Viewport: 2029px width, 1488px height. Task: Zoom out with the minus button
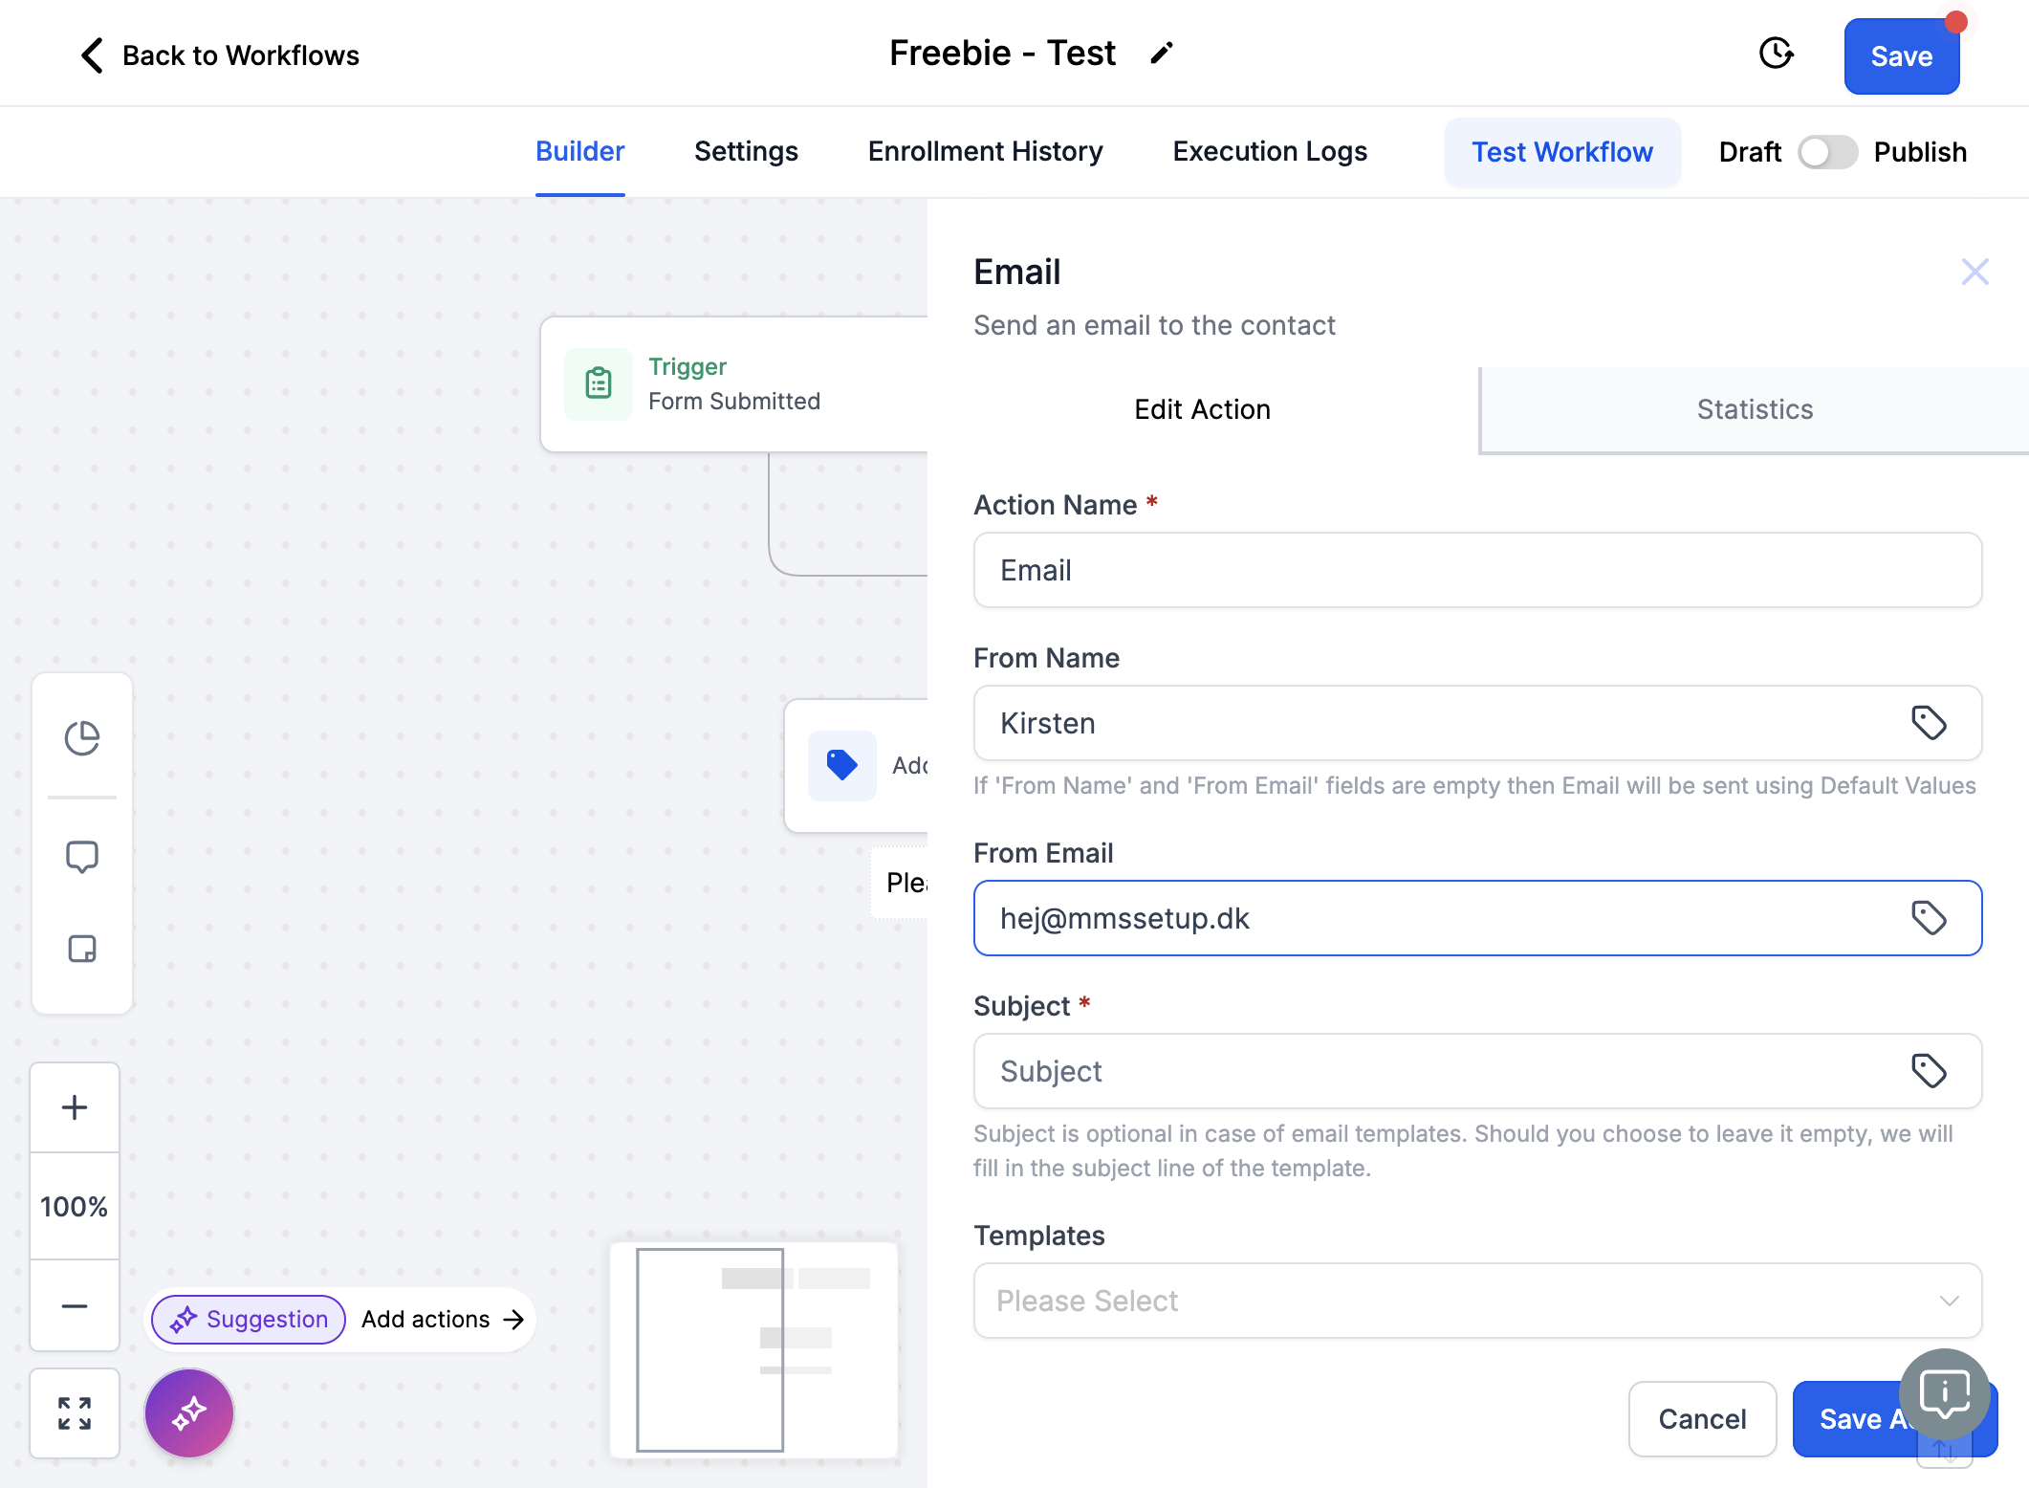point(75,1305)
